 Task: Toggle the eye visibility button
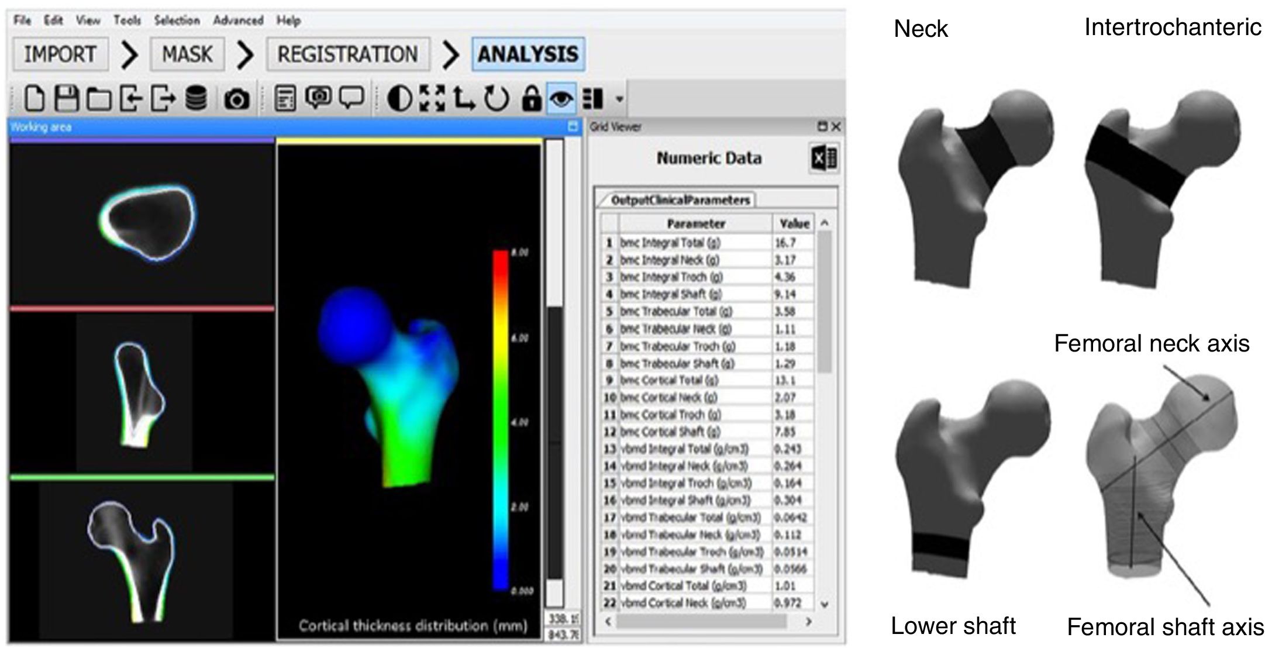[560, 98]
